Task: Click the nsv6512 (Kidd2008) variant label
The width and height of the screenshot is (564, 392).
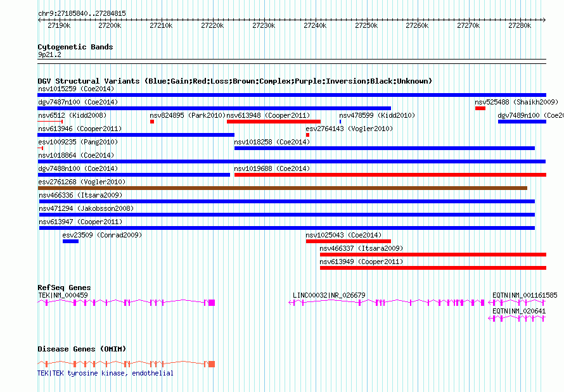Action: click(72, 115)
